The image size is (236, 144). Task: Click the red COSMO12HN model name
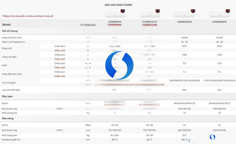[150, 25]
